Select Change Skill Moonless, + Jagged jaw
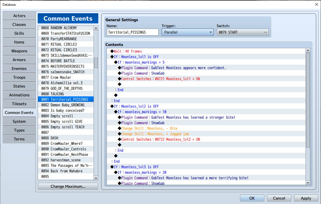This screenshot has width=321, height=204. coord(206,134)
